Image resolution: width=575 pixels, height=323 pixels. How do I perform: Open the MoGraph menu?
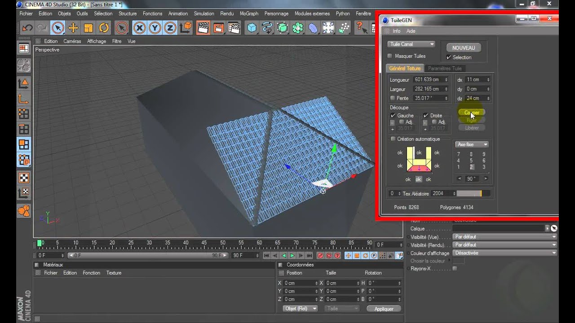249,13
